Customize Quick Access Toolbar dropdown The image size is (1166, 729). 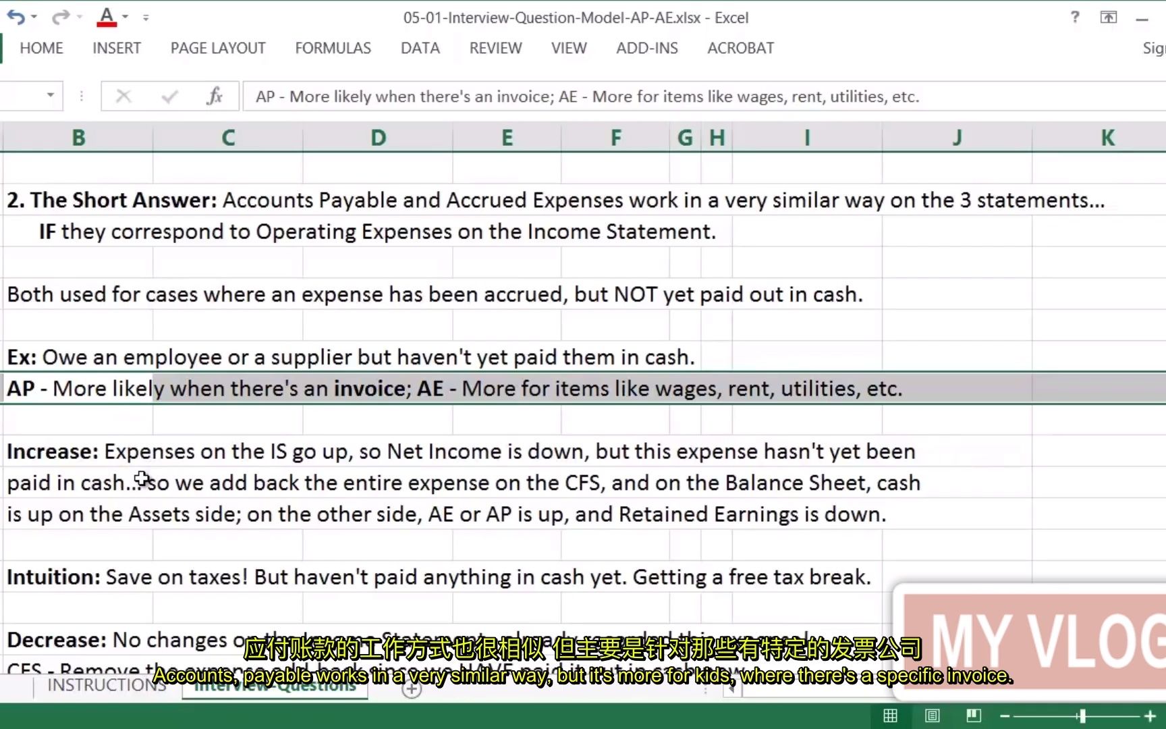pos(146,17)
